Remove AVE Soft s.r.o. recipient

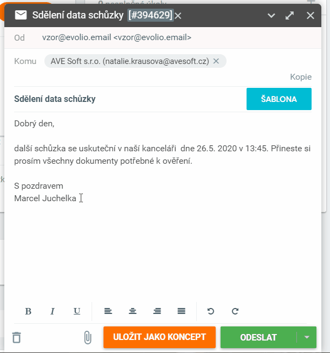216,61
